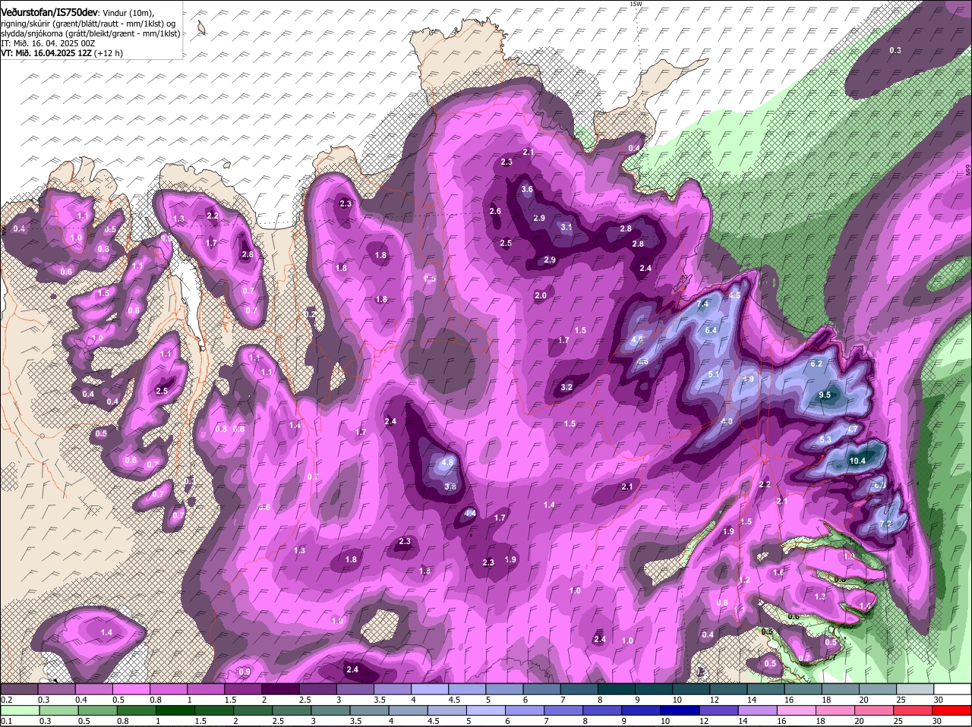
Task: Click the 6.2 precipitation value label
Action: (817, 363)
